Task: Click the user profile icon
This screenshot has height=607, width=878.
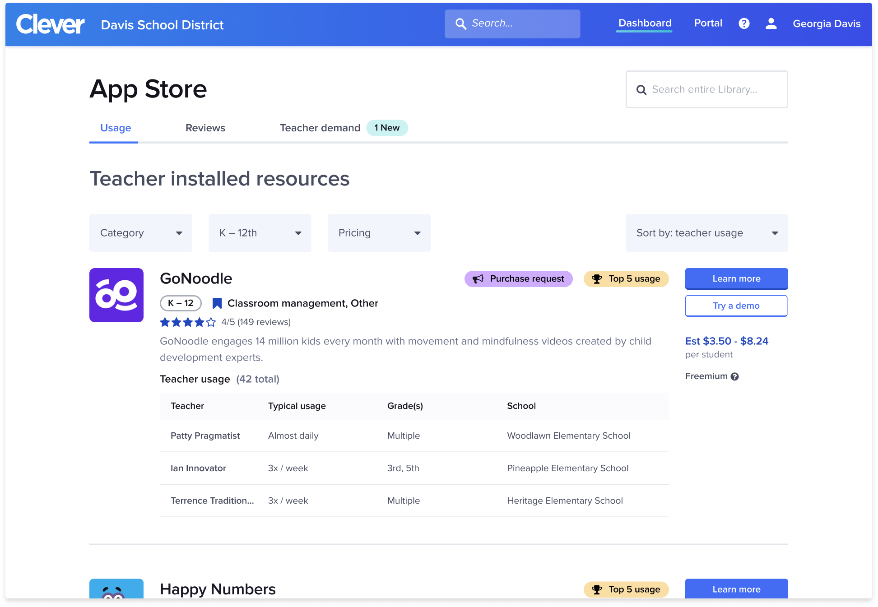Action: 771,23
